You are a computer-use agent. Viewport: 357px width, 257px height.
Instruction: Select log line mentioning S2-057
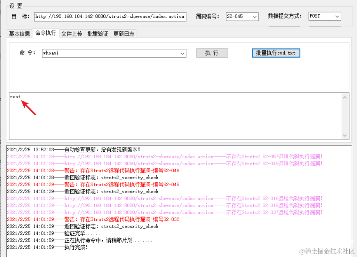click(x=165, y=157)
